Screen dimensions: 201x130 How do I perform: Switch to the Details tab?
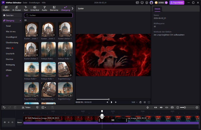coord(157,9)
